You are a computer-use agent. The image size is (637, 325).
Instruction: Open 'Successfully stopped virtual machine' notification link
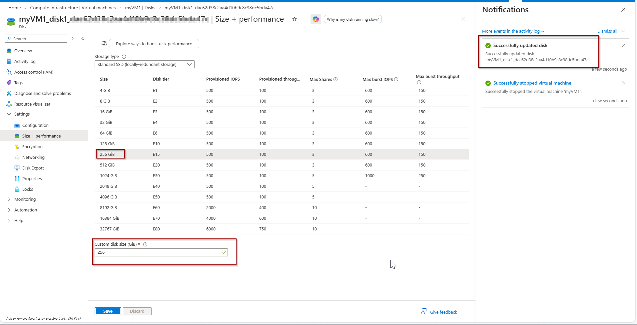point(532,83)
